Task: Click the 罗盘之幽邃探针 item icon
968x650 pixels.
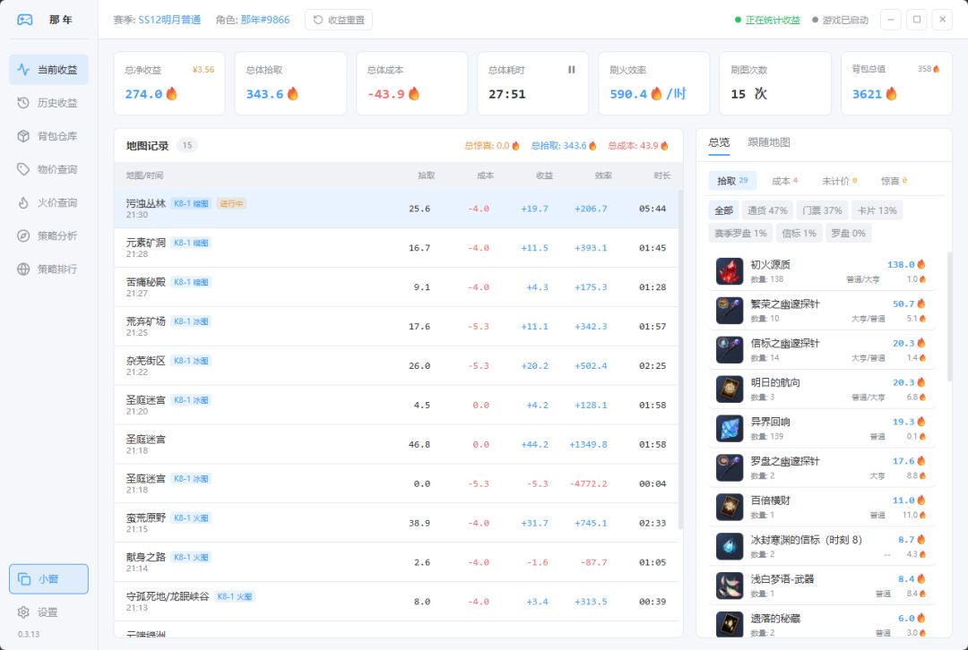Action: coord(729,468)
